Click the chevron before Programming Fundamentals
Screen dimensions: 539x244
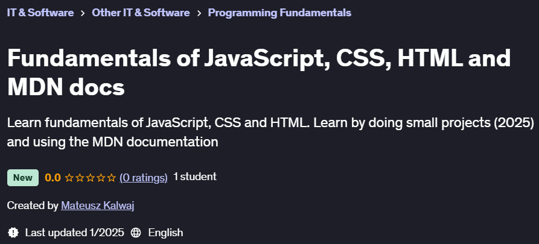pos(199,13)
